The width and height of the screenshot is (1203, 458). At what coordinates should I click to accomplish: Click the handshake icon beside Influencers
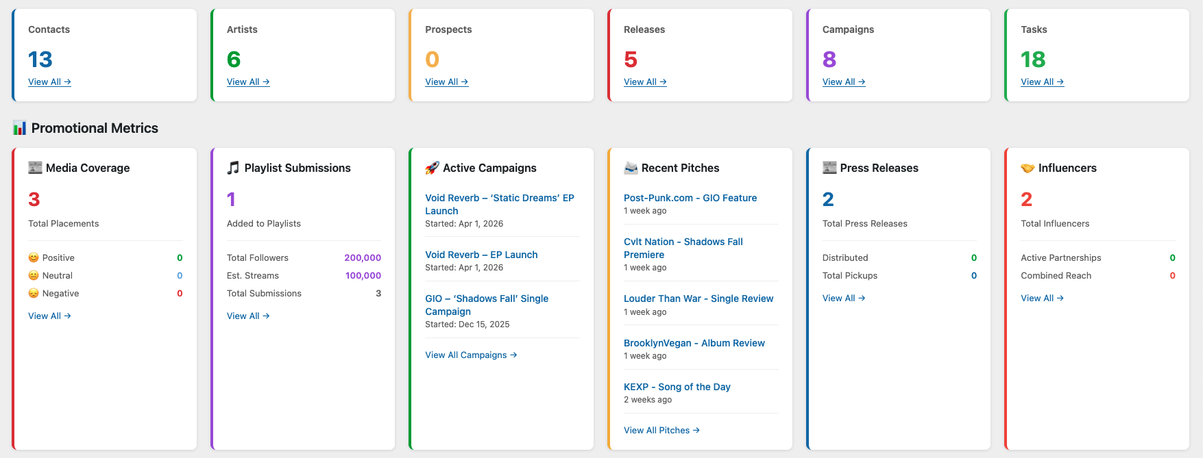click(1028, 168)
